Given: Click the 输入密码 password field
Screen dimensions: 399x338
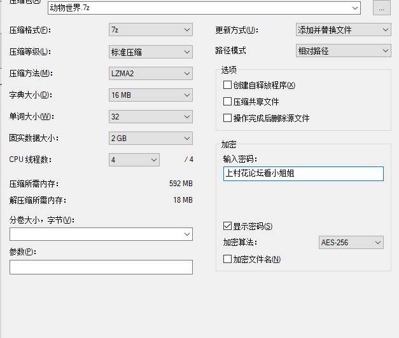Looking at the screenshot, I should tap(303, 173).
